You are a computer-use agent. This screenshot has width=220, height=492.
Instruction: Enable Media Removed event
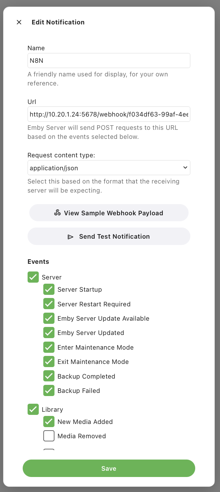tap(49, 436)
